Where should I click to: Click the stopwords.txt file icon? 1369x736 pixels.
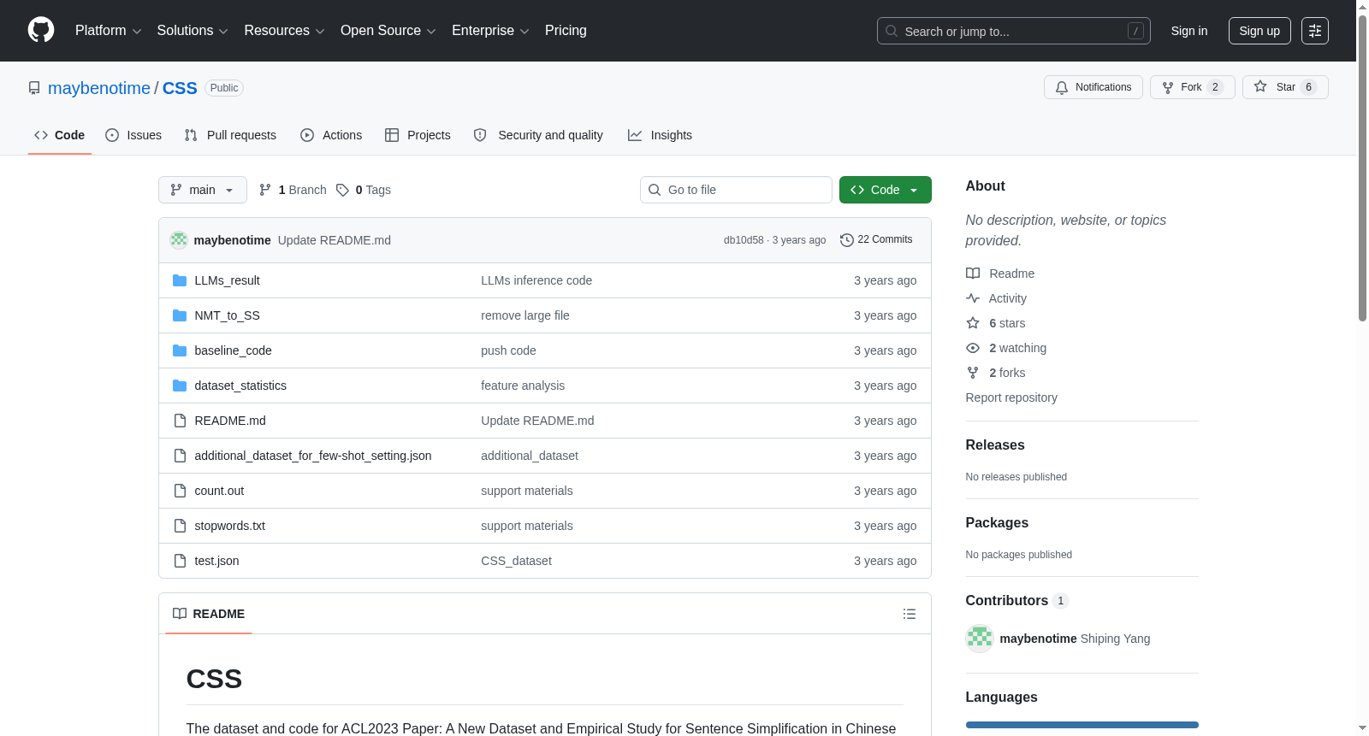click(180, 526)
